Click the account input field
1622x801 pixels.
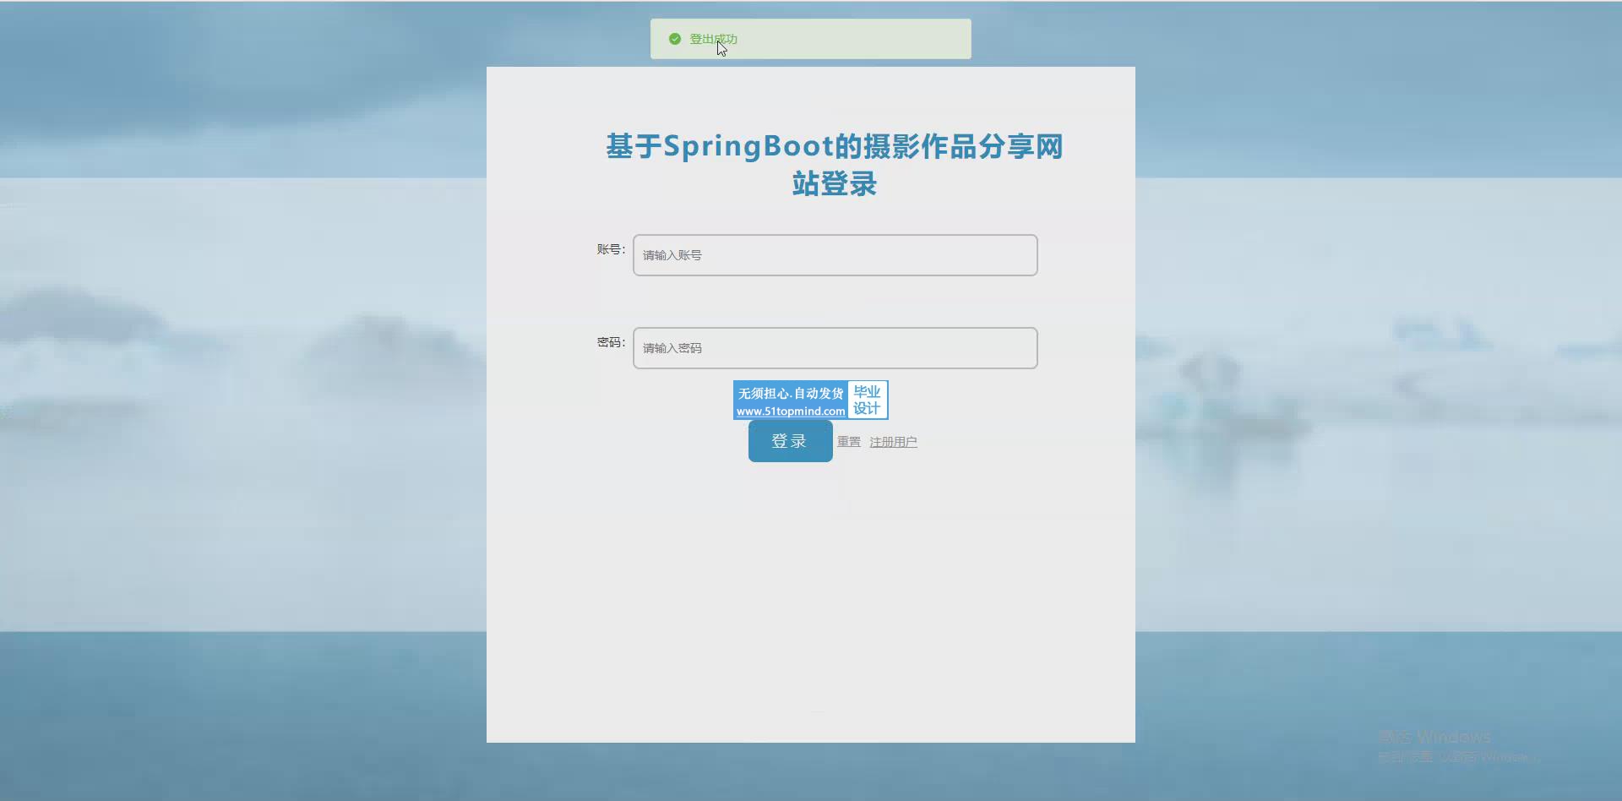pos(835,255)
